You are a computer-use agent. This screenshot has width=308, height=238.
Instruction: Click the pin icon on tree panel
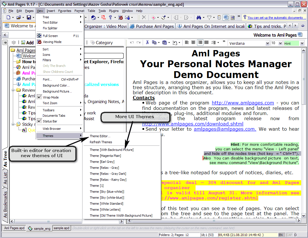[5, 42]
